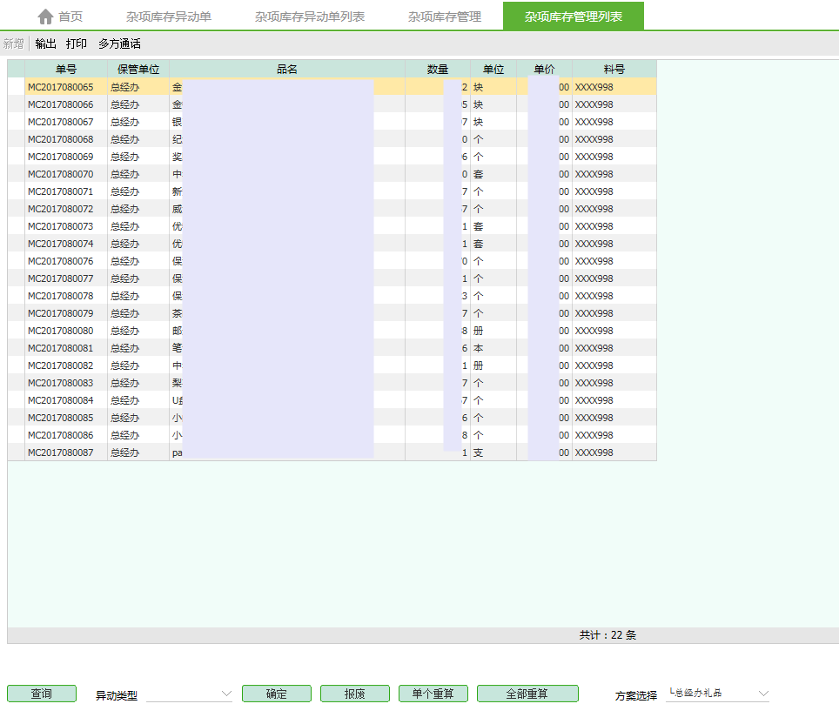
Task: Select the row with 单号 MC2017080087
Action: pyautogui.click(x=60, y=452)
